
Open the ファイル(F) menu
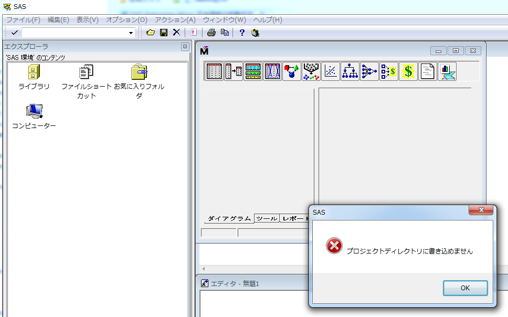coord(23,20)
